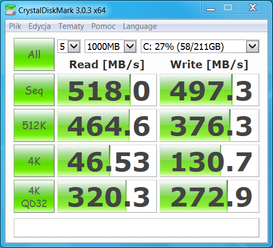Click the Seq write result 497.3
This screenshot has width=273, height=248.
tap(209, 90)
